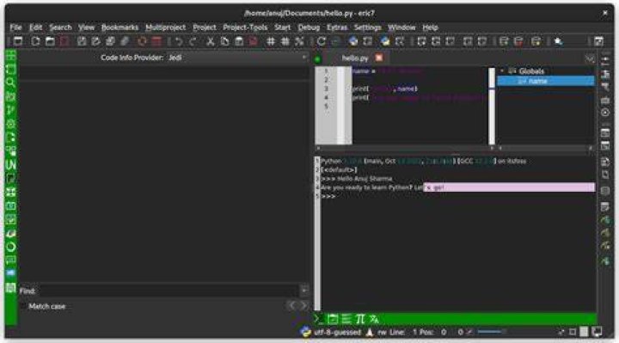Click the Pi symbol icon in bottom bar
This screenshot has height=343, width=619.
click(x=360, y=319)
